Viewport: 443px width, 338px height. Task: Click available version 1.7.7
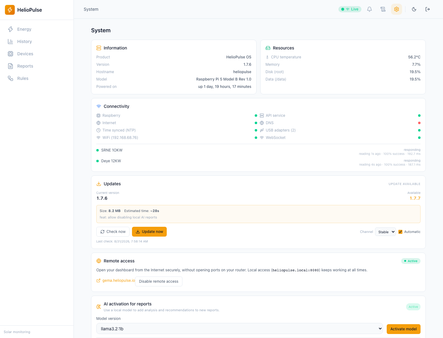tap(415, 198)
